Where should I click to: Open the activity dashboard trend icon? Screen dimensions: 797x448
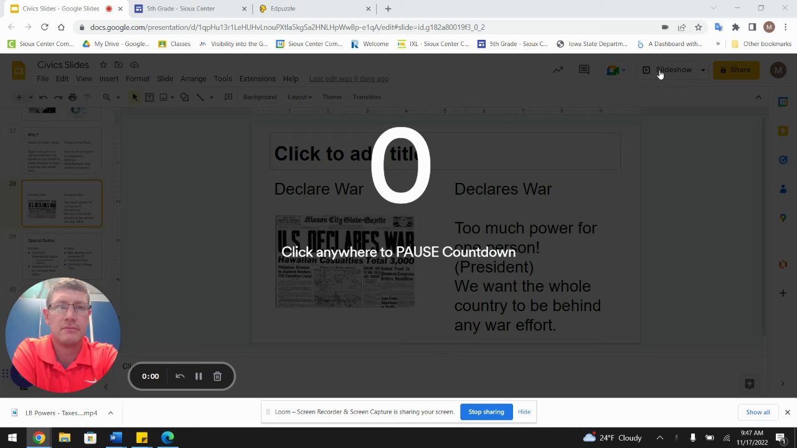558,70
